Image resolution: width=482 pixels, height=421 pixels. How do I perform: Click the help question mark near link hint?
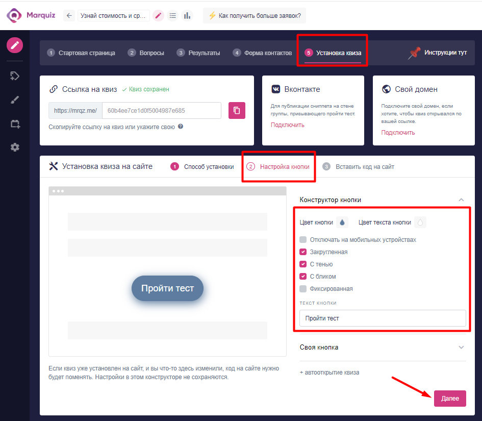(x=181, y=127)
